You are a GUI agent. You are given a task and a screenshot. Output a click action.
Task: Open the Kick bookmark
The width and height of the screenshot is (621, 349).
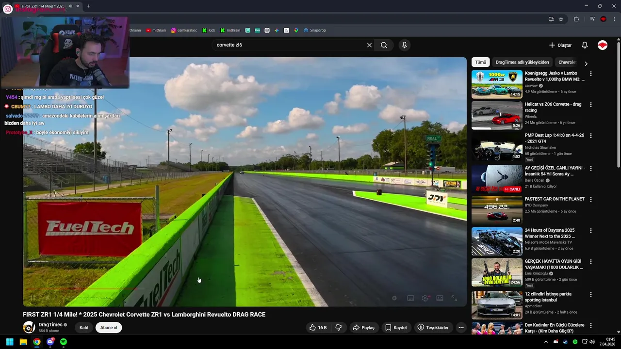(x=209, y=30)
